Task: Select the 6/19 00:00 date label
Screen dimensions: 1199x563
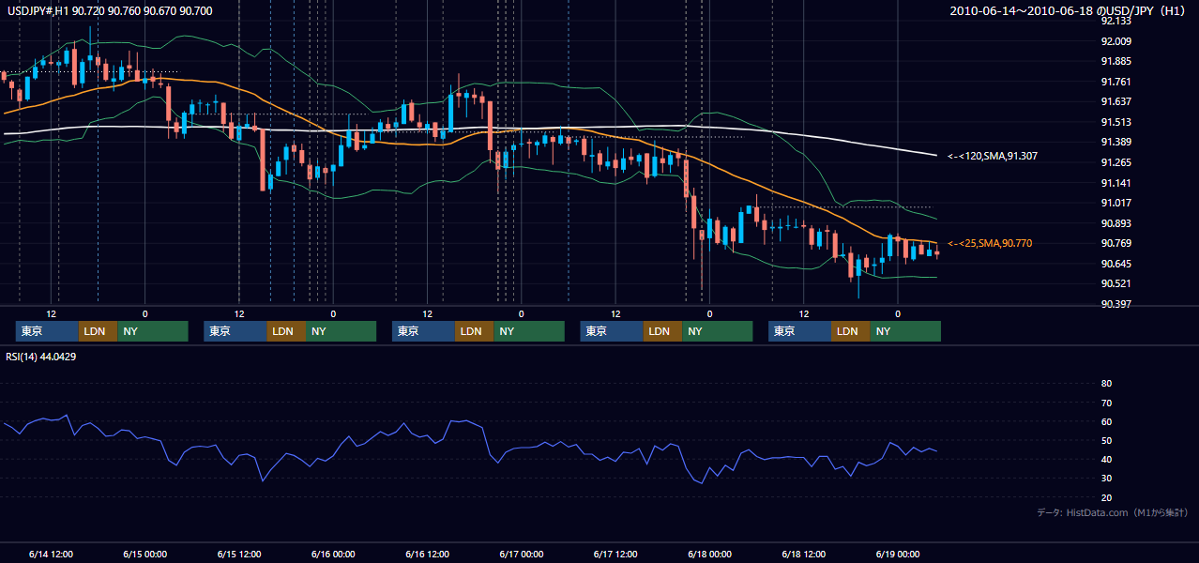Action: tap(898, 554)
